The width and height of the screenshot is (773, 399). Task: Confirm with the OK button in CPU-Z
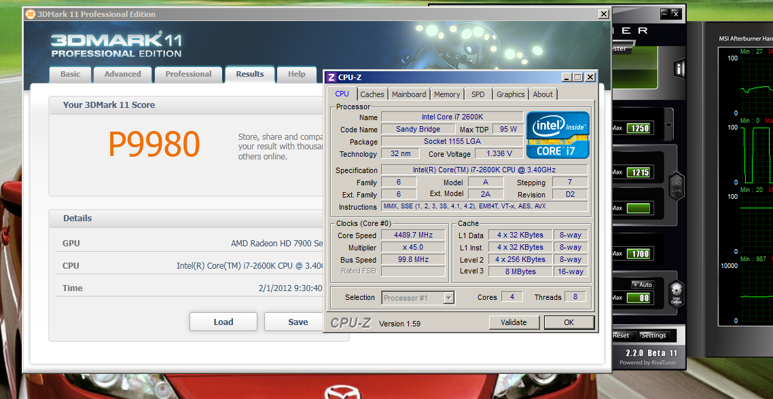tap(569, 322)
